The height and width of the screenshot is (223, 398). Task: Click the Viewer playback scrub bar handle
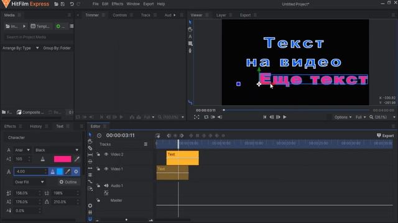tap(224, 110)
